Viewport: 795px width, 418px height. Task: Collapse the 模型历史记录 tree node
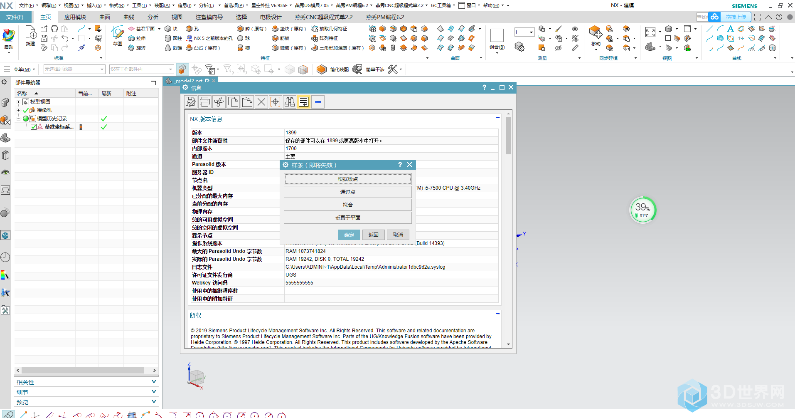(18, 119)
